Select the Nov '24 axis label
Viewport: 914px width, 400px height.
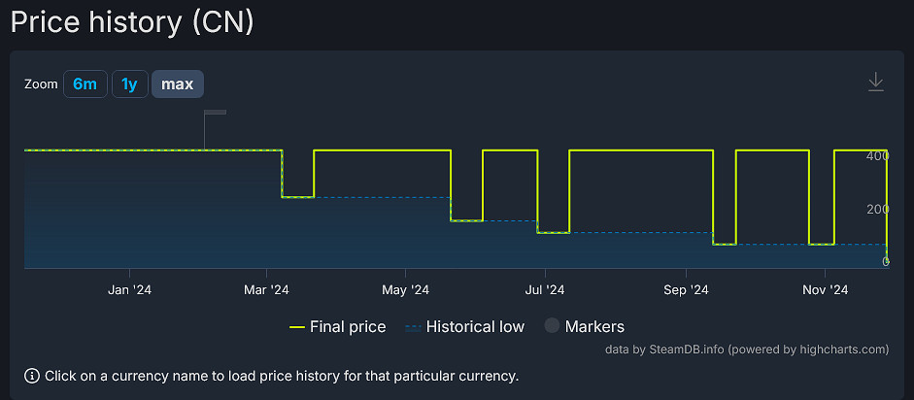coord(825,289)
